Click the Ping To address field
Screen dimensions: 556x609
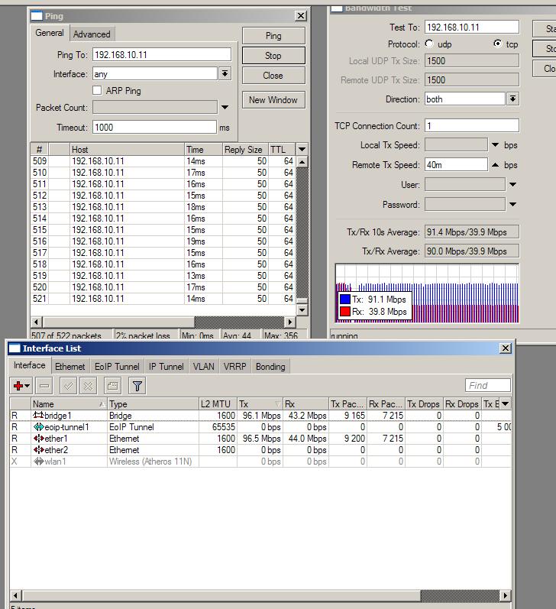161,55
